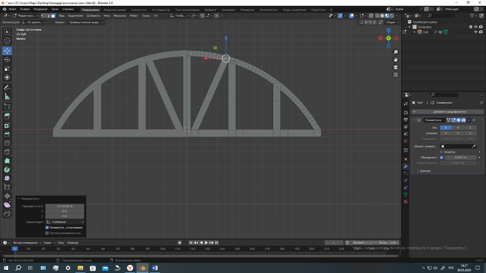The image size is (486, 273).
Task: Enable the Clipping checkbox
Action: (x=442, y=152)
